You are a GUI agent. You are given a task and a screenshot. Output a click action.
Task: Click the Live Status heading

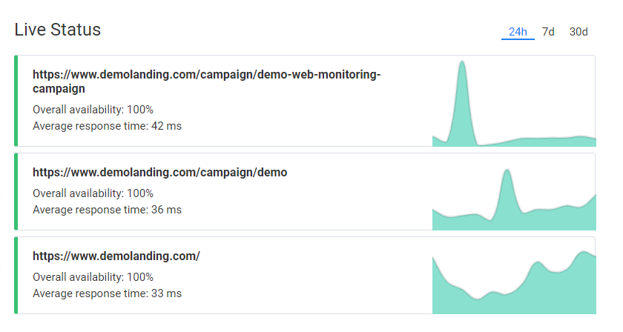(58, 30)
